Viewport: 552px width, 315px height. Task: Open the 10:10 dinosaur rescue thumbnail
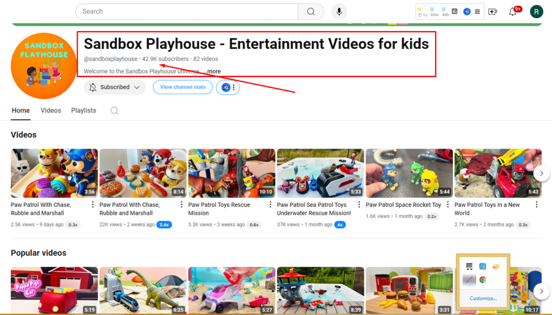pos(232,173)
